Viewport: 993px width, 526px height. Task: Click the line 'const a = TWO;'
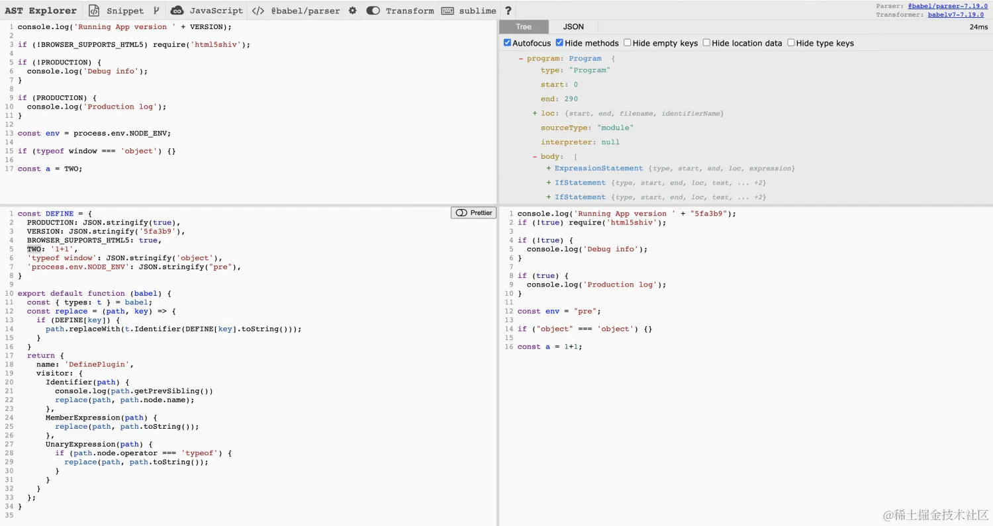pyautogui.click(x=50, y=169)
